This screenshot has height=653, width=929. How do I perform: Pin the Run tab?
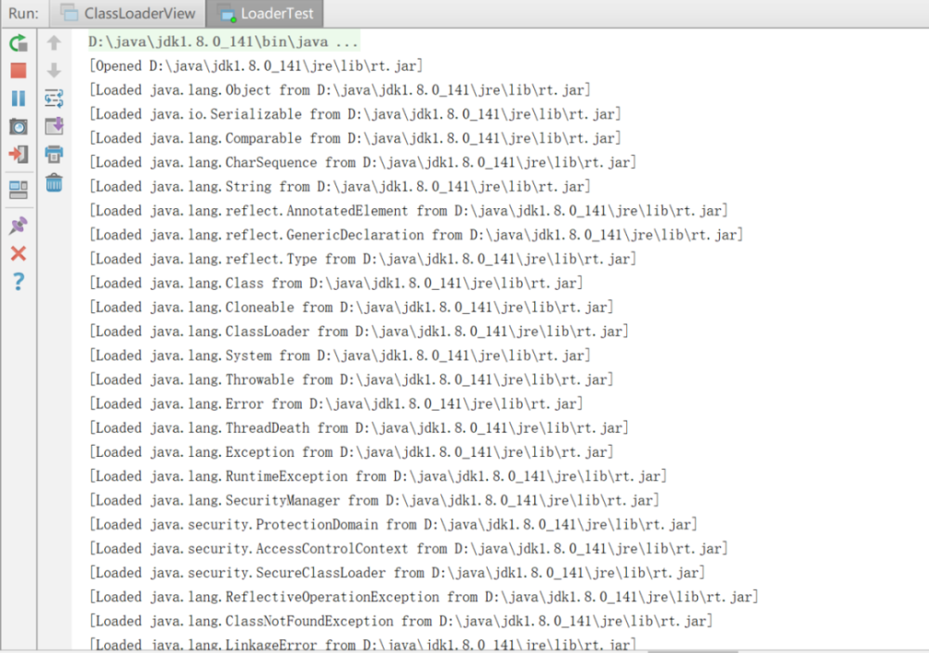[x=19, y=226]
